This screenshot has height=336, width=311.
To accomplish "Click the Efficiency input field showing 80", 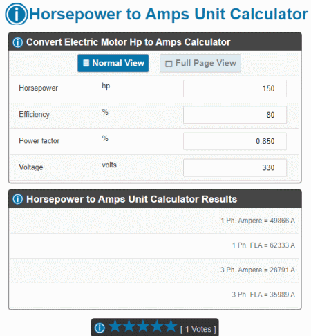I will click(235, 115).
